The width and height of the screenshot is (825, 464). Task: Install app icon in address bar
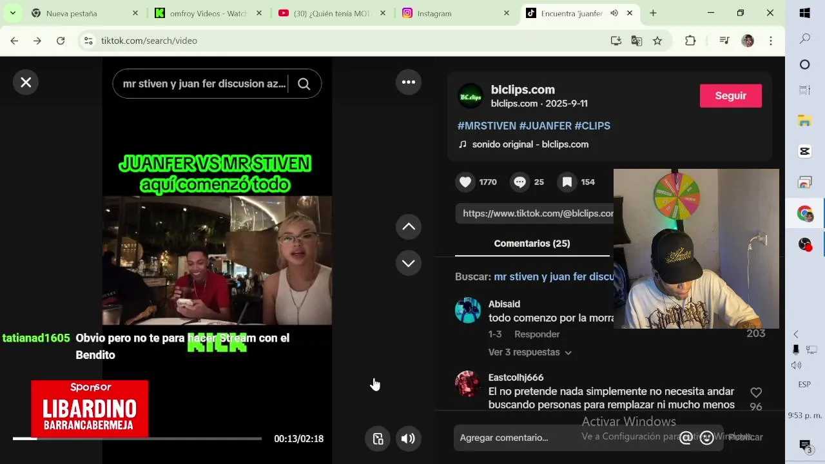pyautogui.click(x=616, y=41)
